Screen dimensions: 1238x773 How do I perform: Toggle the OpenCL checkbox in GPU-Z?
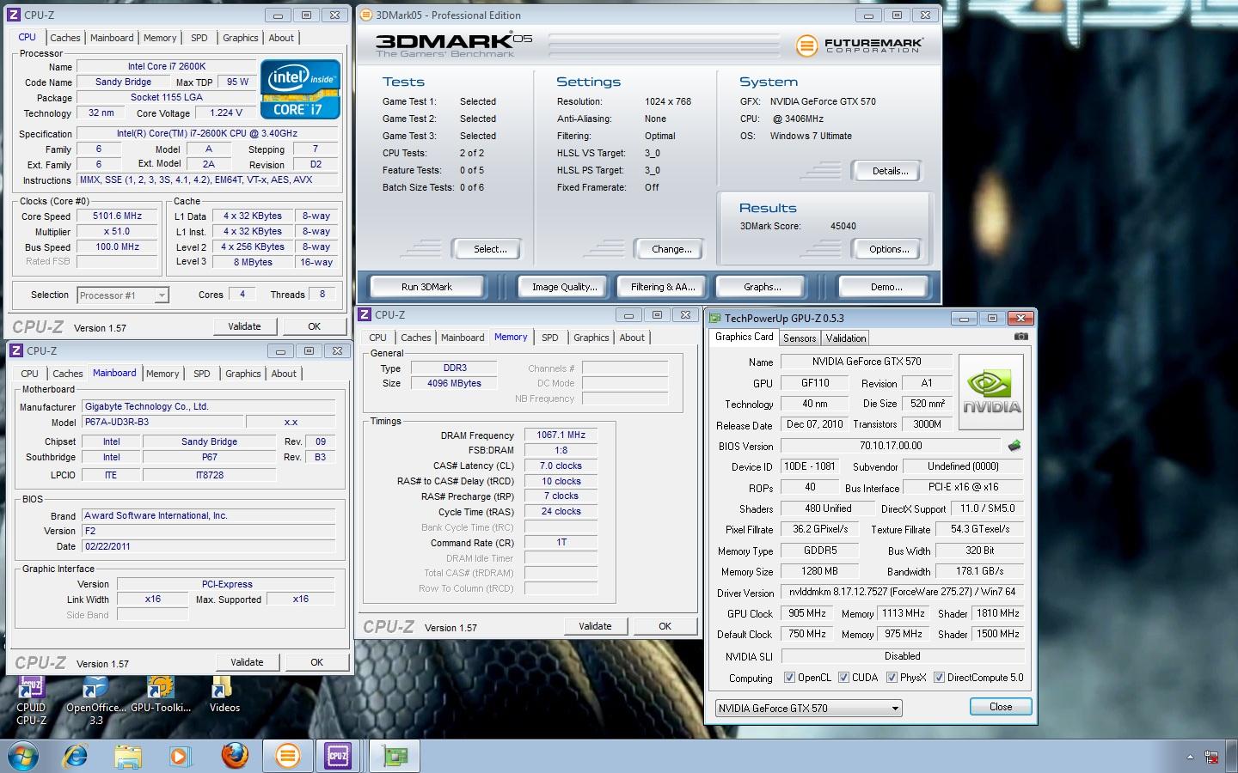point(789,678)
